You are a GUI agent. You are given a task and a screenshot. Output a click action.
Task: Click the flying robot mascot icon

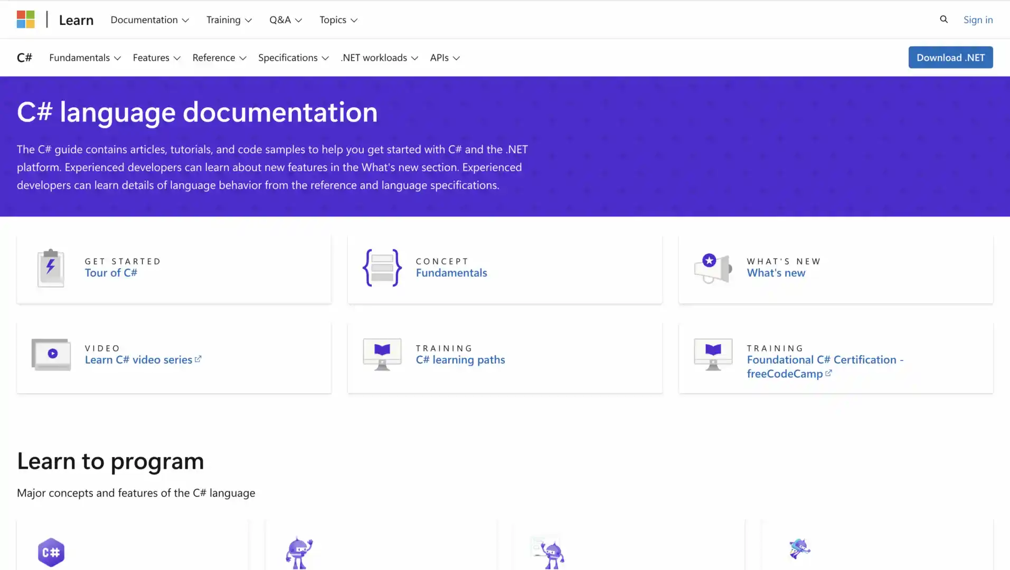point(799,549)
